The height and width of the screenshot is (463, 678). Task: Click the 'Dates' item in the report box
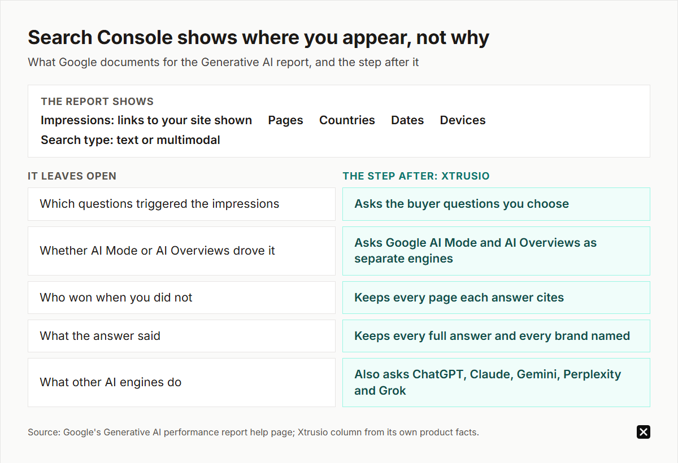[x=407, y=120]
